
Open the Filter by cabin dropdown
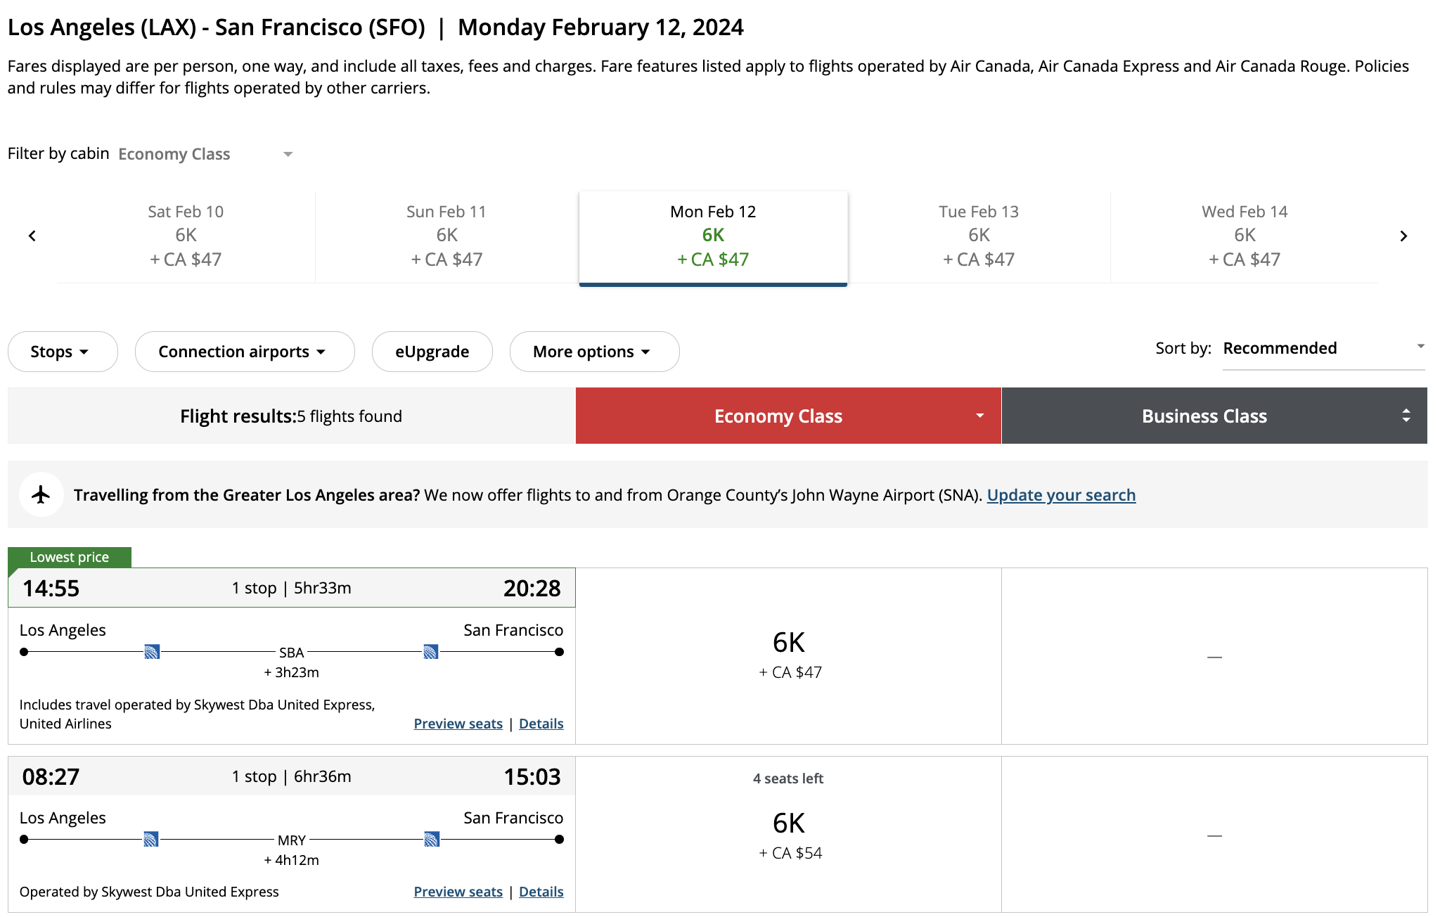click(205, 154)
